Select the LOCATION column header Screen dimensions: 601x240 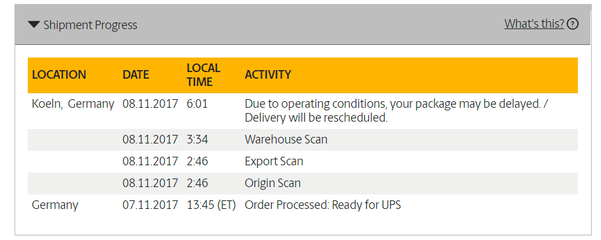(59, 74)
